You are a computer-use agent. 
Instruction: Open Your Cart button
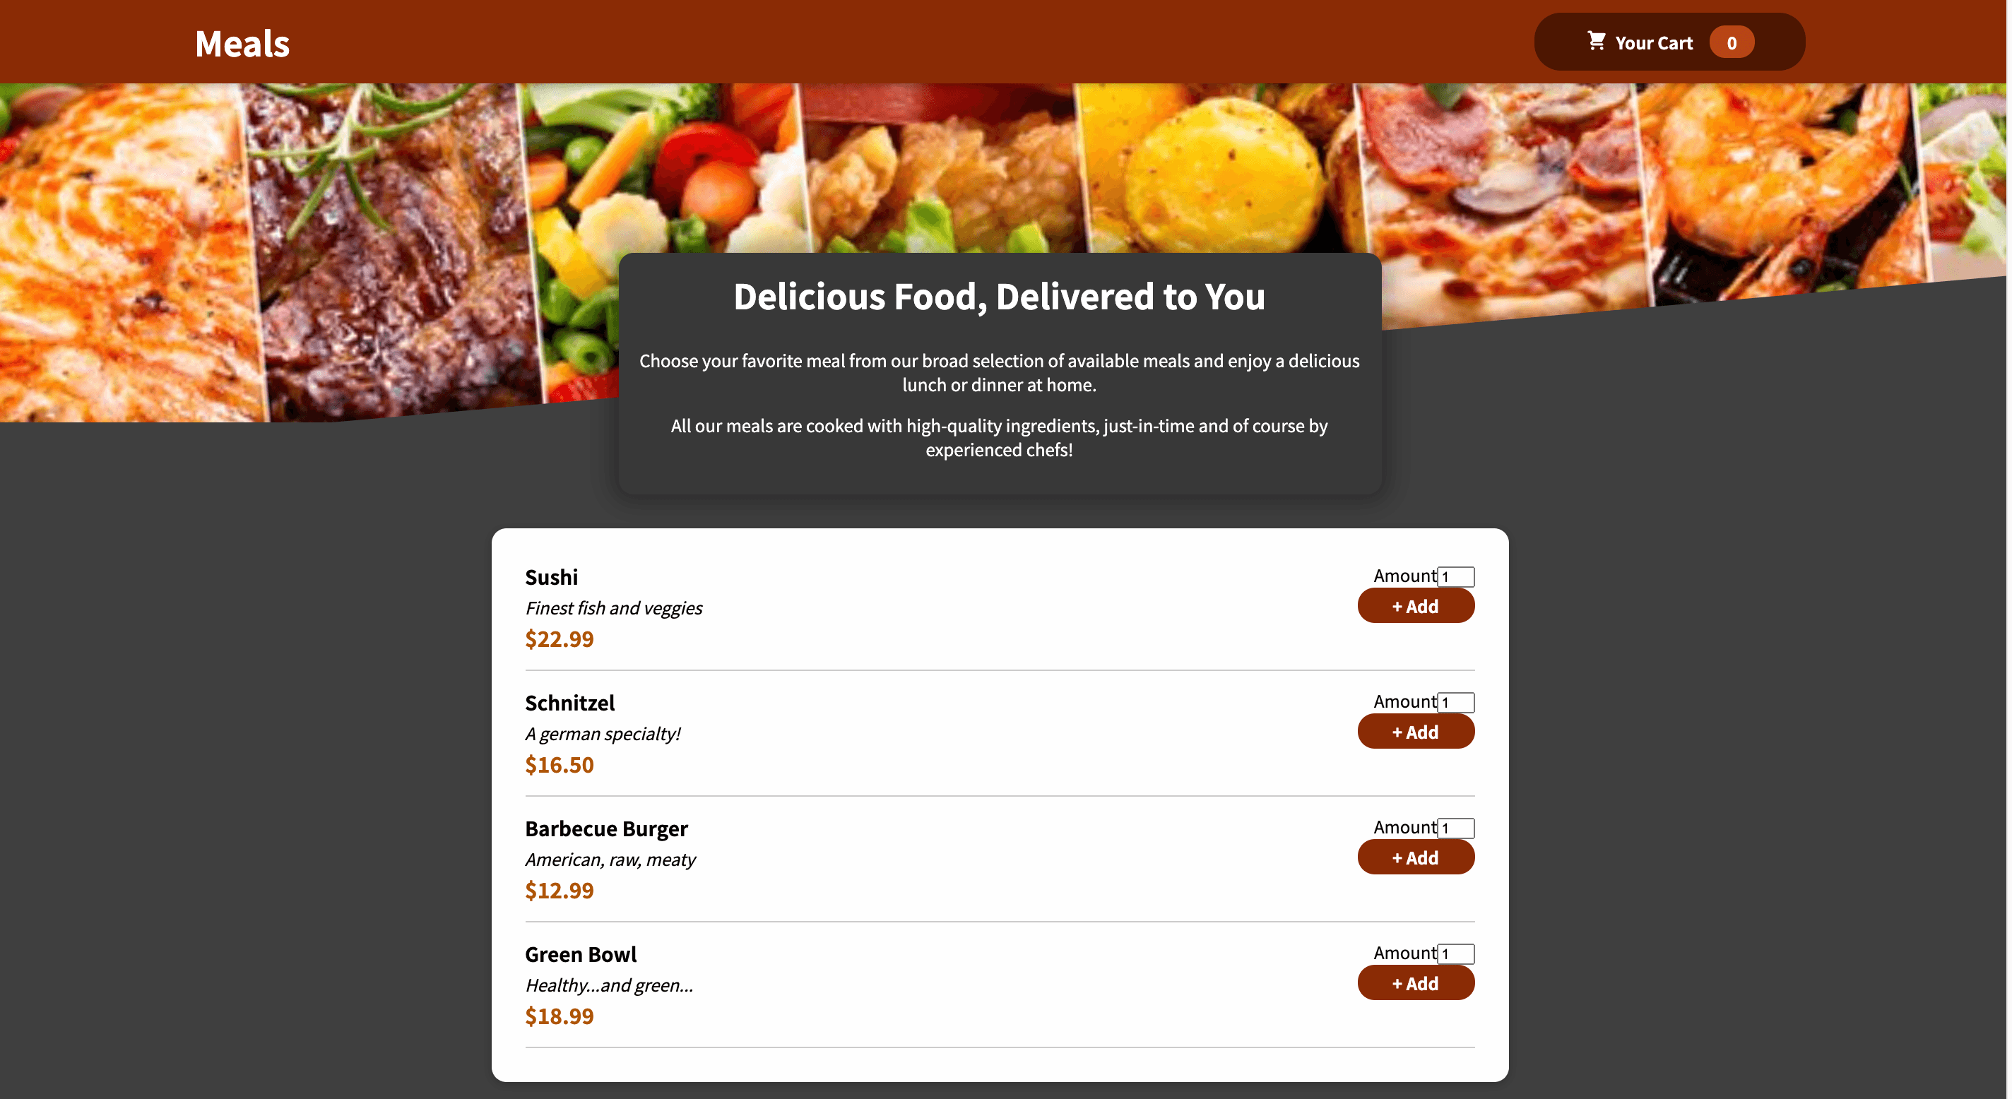(1669, 42)
